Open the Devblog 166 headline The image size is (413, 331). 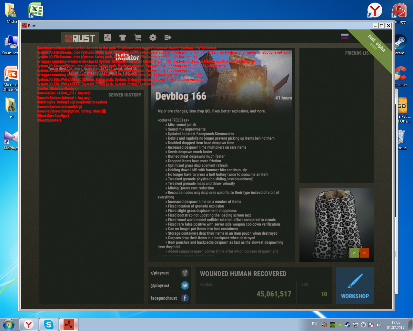coord(181,96)
